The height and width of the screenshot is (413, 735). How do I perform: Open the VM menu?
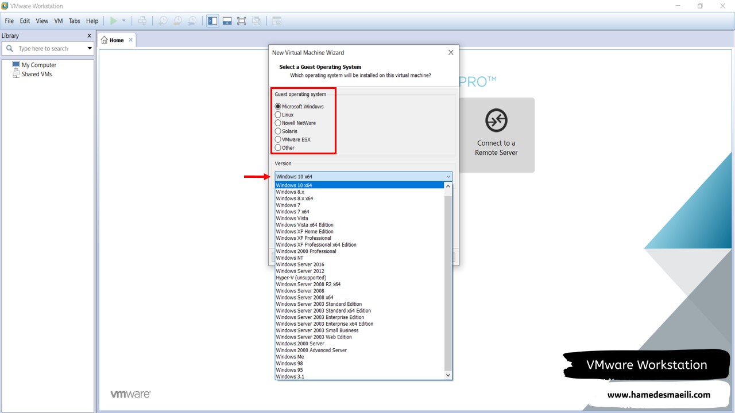click(x=59, y=21)
